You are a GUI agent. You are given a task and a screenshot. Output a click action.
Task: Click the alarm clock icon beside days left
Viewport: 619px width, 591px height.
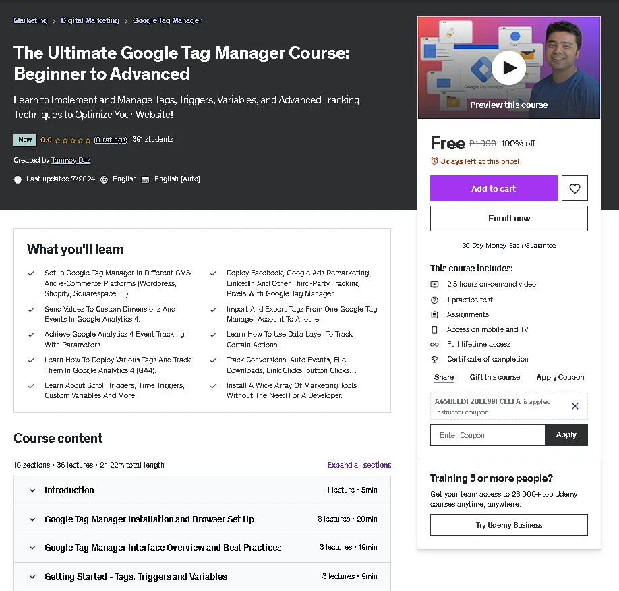(x=434, y=161)
